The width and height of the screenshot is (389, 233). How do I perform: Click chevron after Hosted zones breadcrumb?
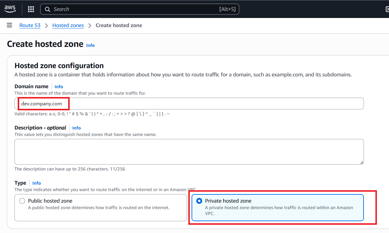pyautogui.click(x=90, y=26)
